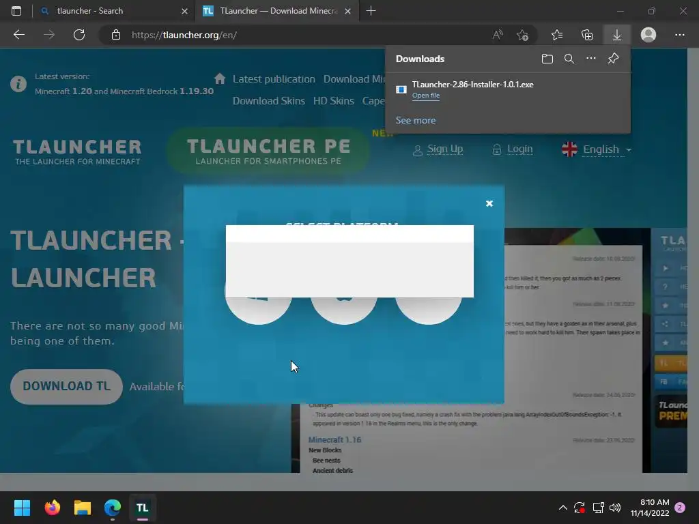Expand the English language dropdown
Screen dimensions: 699x524
tap(597, 149)
